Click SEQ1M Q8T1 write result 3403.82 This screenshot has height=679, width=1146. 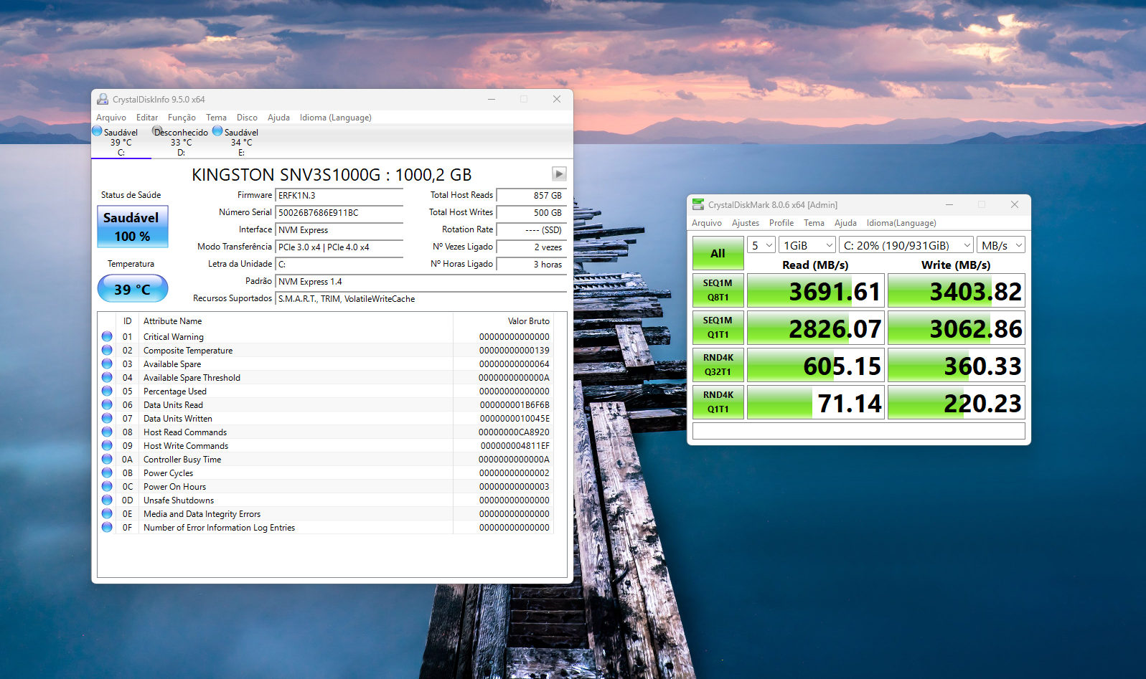(957, 291)
